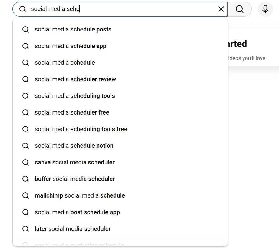
Task: Click the magnifier icon inside the search input
Action: (x=22, y=9)
